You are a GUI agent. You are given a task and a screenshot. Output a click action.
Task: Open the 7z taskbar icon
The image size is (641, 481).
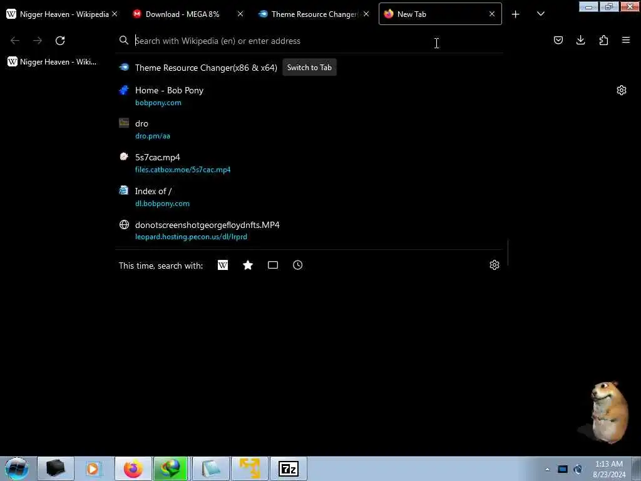[288, 468]
